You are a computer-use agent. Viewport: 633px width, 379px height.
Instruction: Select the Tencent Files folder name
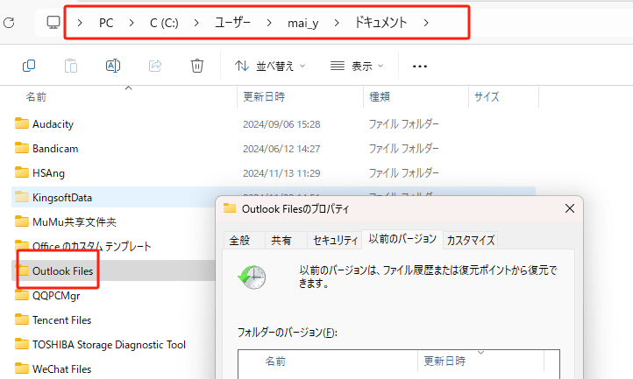click(x=61, y=320)
